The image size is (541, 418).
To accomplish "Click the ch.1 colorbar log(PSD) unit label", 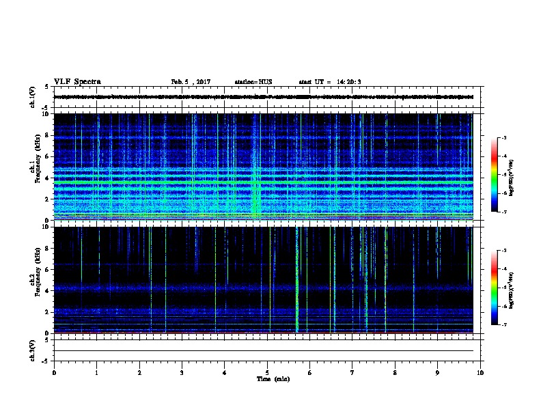I will click(511, 178).
